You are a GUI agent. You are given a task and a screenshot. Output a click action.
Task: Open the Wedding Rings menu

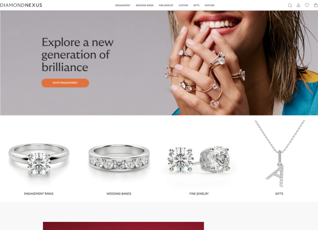pos(145,6)
